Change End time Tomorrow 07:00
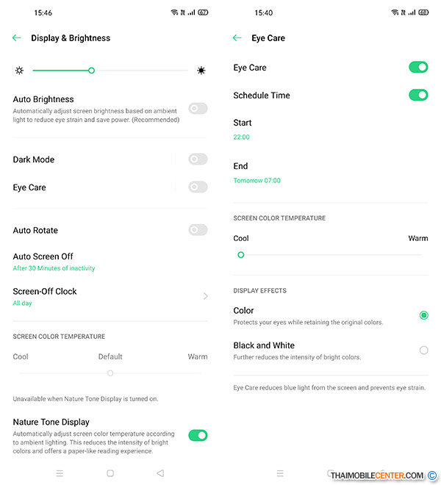441x485 pixels. 257,180
